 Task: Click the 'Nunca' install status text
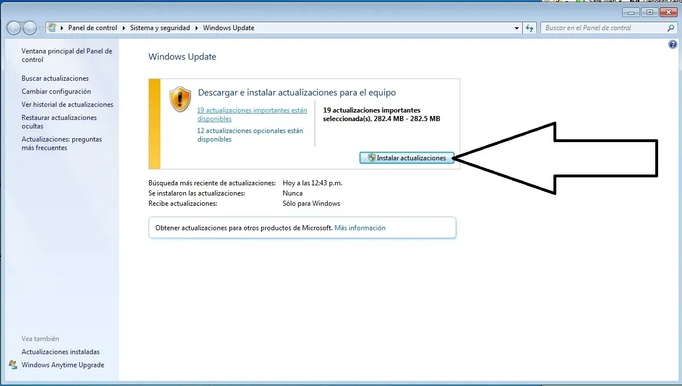coord(292,193)
